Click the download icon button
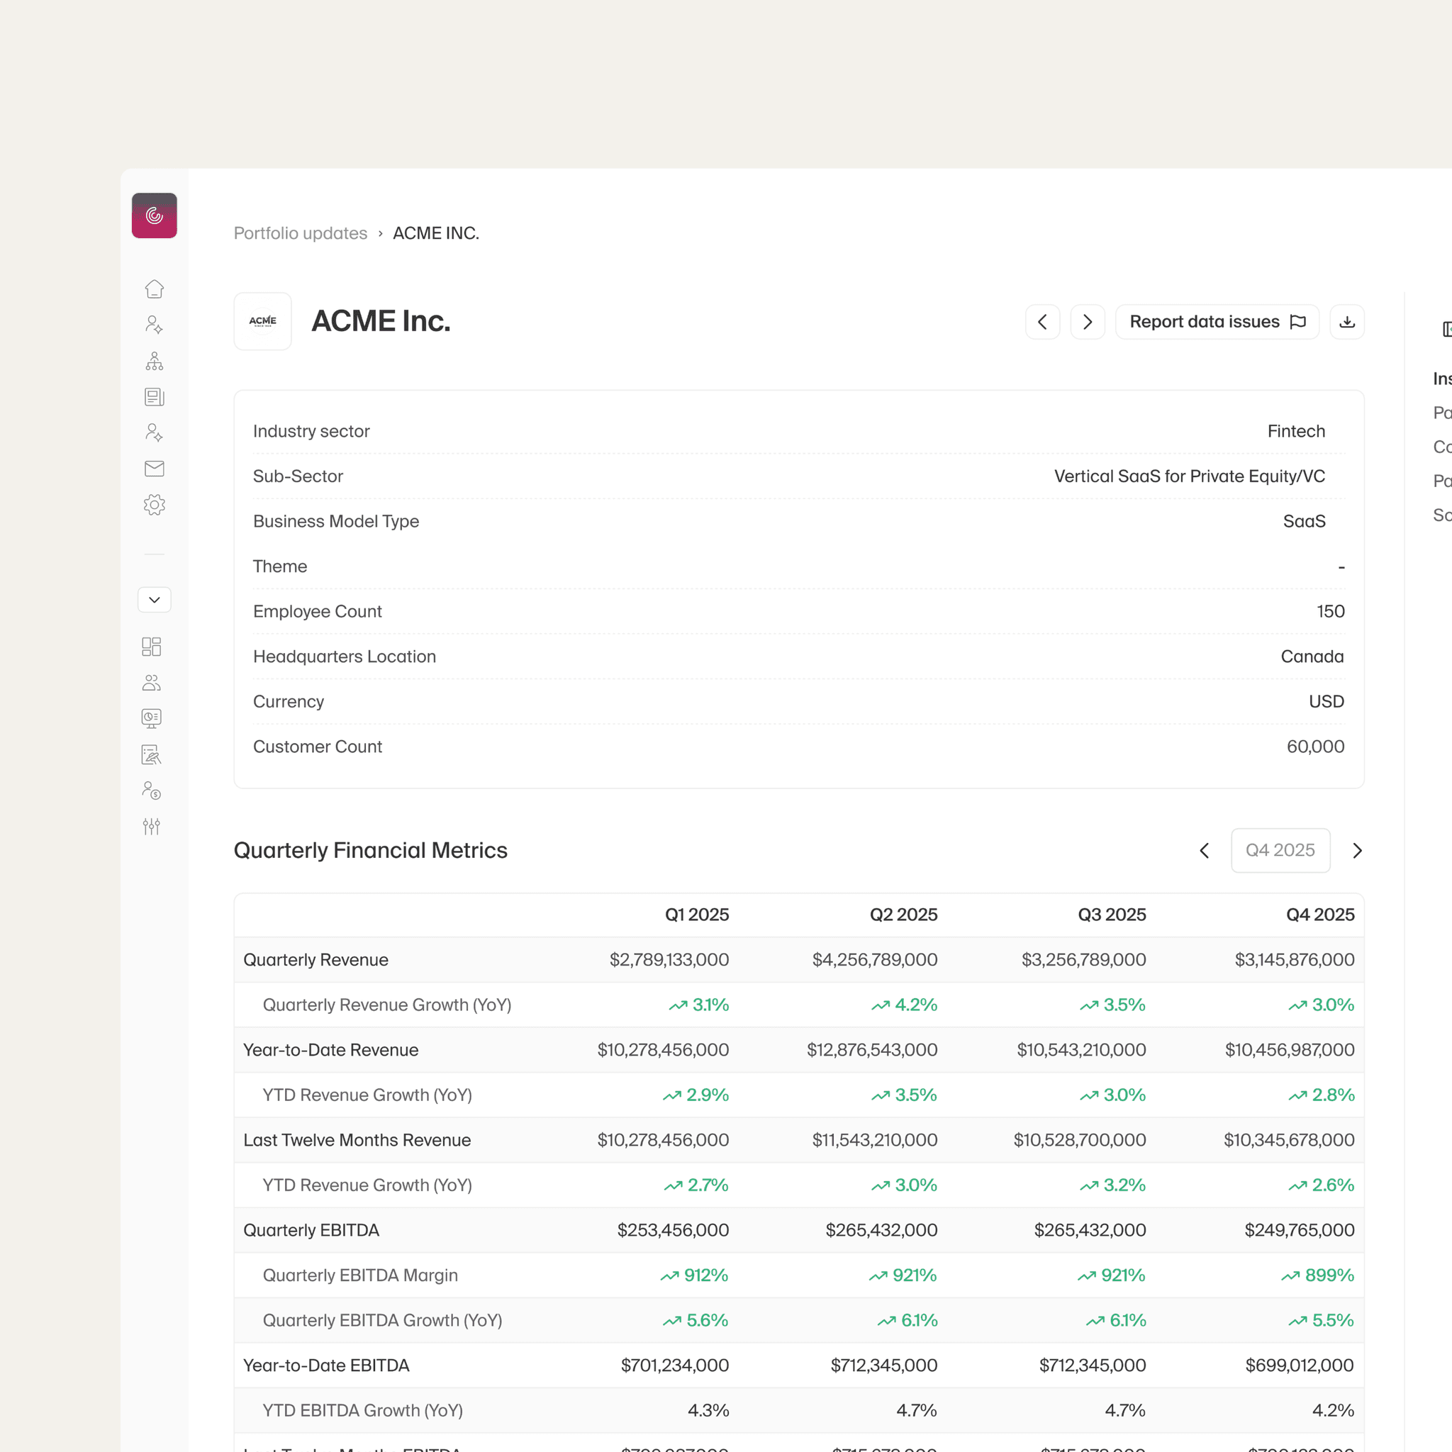 1347,322
